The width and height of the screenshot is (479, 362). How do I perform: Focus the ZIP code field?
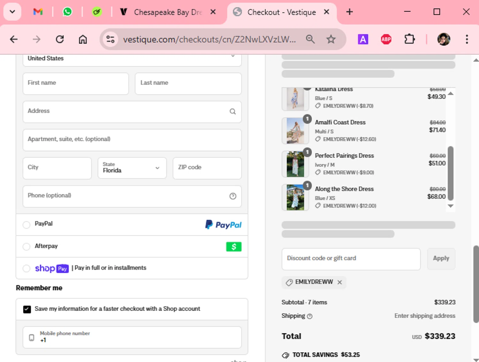(207, 168)
